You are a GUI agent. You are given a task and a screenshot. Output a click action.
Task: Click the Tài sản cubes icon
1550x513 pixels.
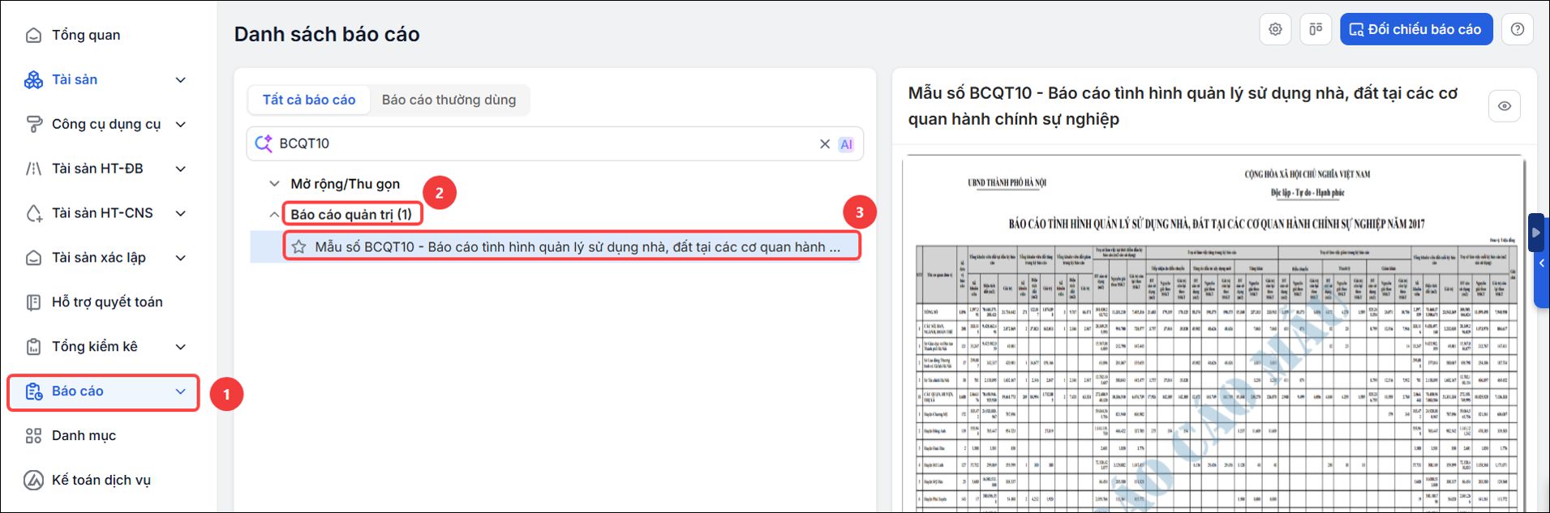pos(33,79)
